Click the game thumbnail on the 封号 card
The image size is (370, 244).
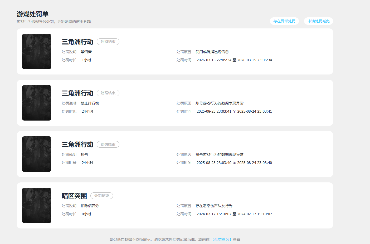coord(37,154)
